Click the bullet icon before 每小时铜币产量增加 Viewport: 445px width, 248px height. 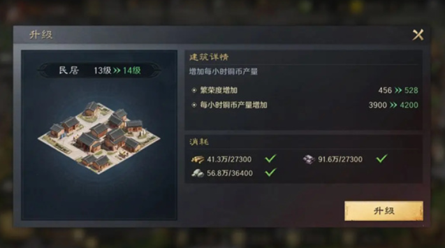click(194, 105)
